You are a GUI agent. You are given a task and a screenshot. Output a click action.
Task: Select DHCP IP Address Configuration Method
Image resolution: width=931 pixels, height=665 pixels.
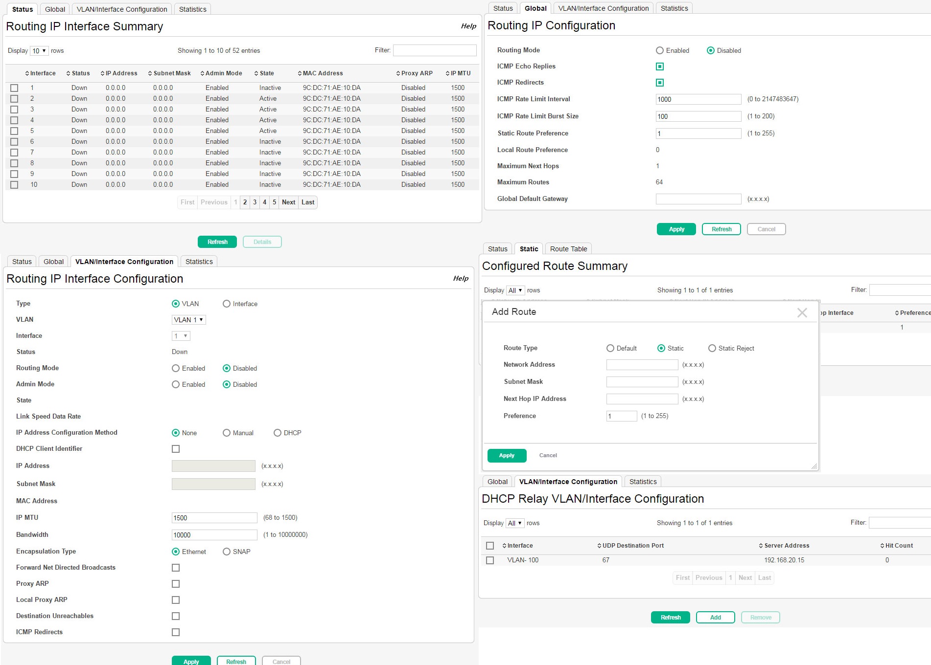278,433
